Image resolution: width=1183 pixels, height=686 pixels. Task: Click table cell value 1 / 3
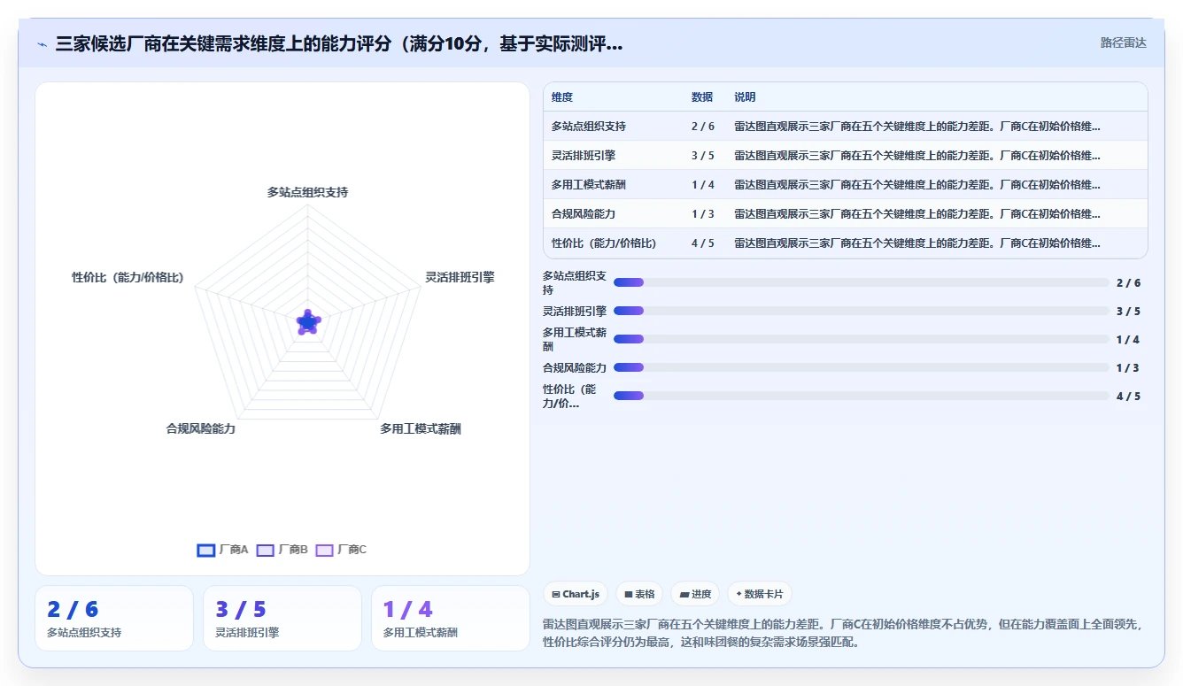pos(703,214)
